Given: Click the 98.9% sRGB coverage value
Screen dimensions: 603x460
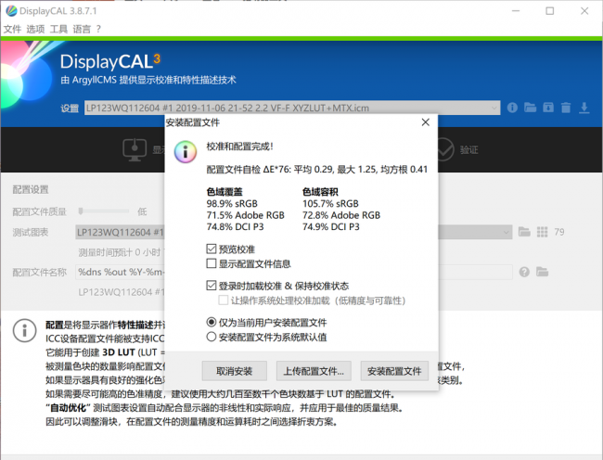Looking at the screenshot, I should (232, 203).
